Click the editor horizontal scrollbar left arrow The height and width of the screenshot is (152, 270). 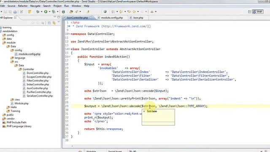[72, 146]
